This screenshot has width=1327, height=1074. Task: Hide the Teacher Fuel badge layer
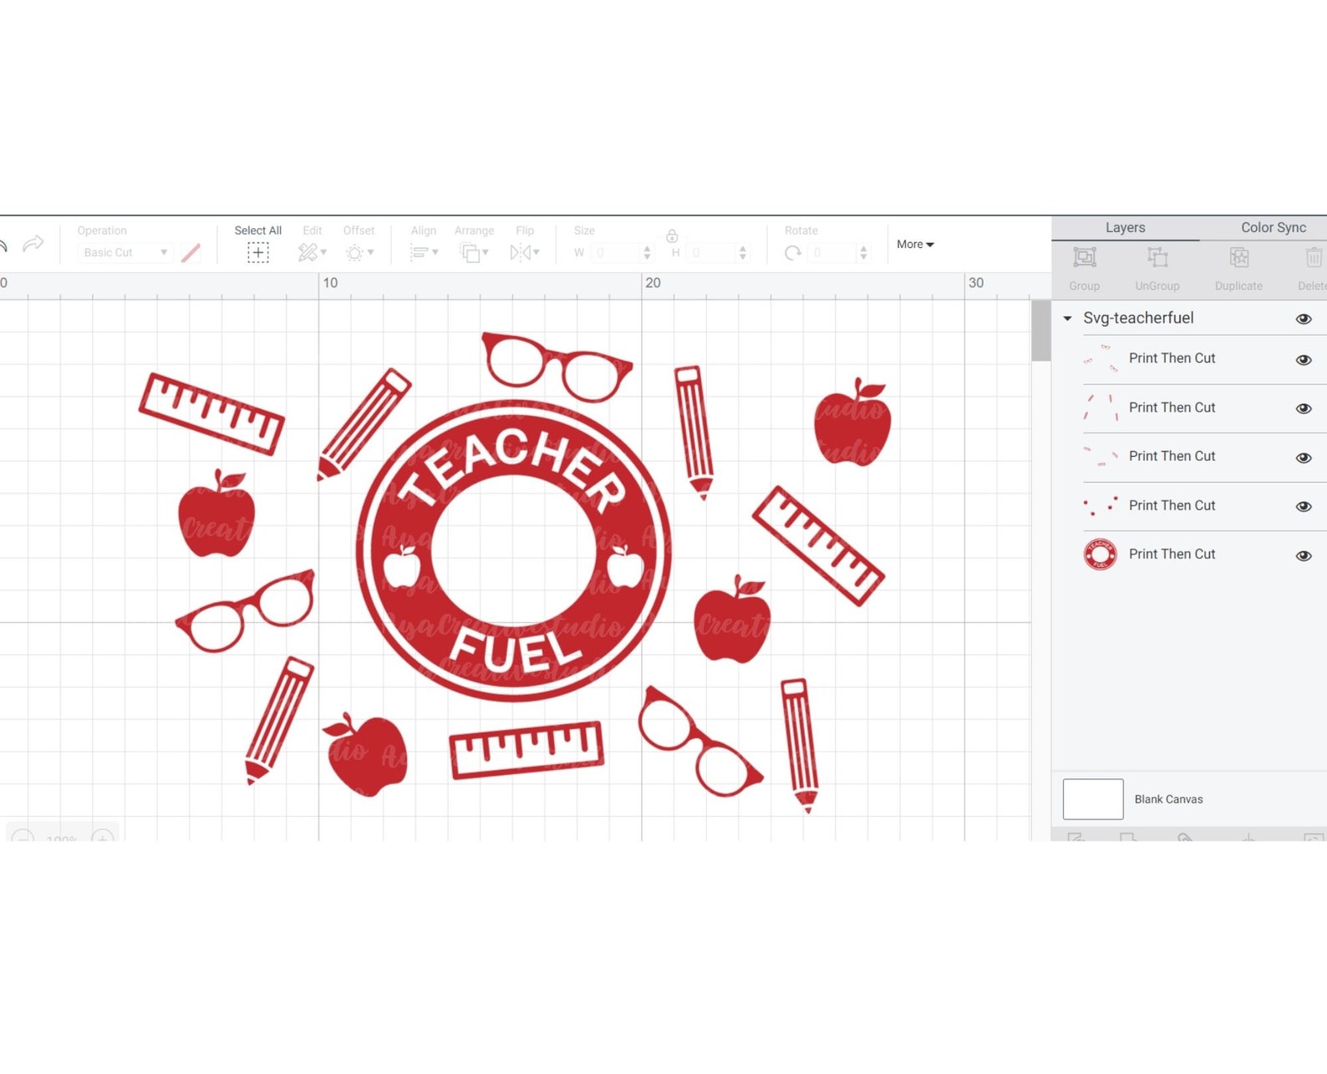1304,555
